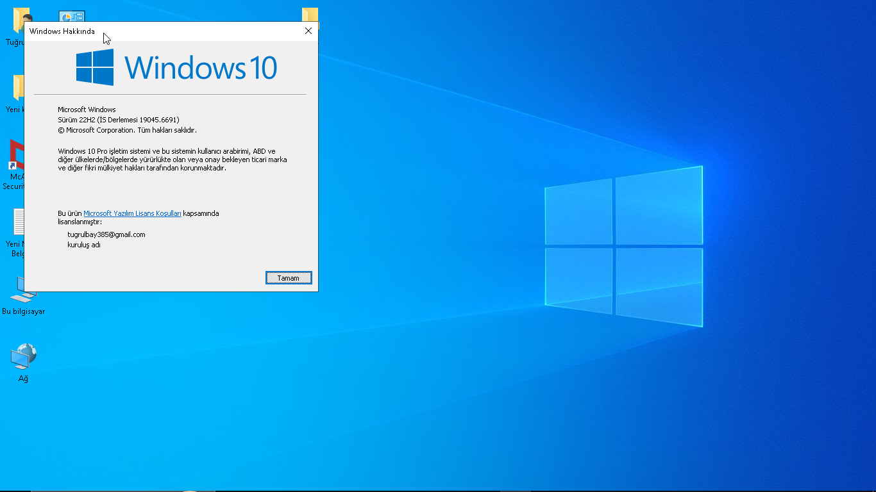
Task: Click the Windows Hakkında title bar text
Action: point(62,31)
